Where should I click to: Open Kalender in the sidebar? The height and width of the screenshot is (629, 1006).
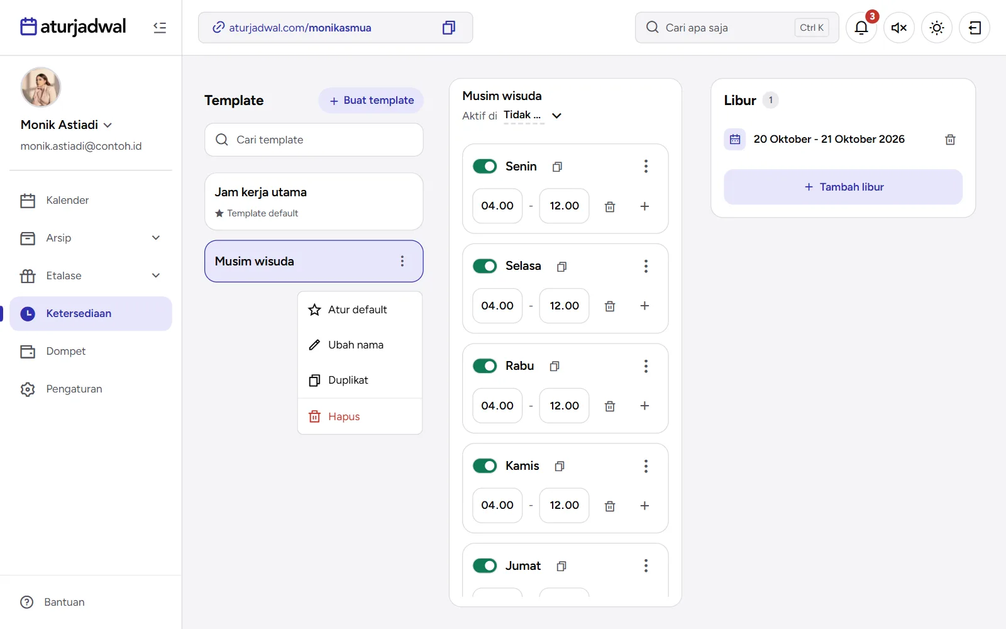click(x=91, y=200)
